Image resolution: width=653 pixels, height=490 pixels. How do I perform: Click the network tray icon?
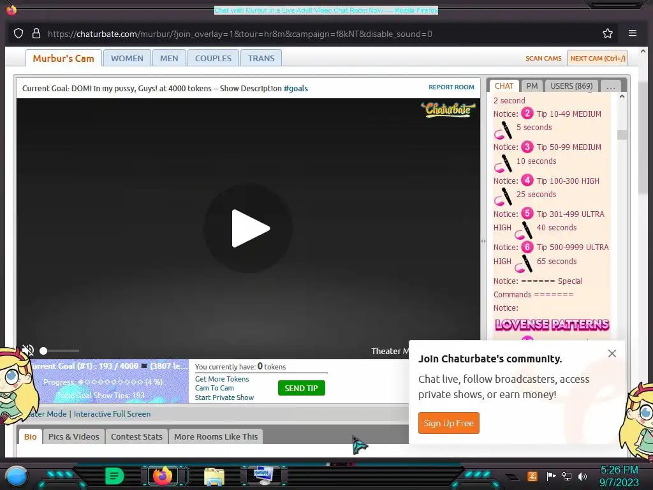pos(566,476)
